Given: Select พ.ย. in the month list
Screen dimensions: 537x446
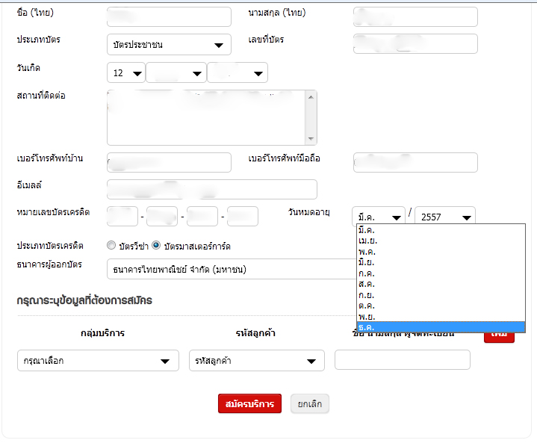Looking at the screenshot, I should [x=441, y=316].
